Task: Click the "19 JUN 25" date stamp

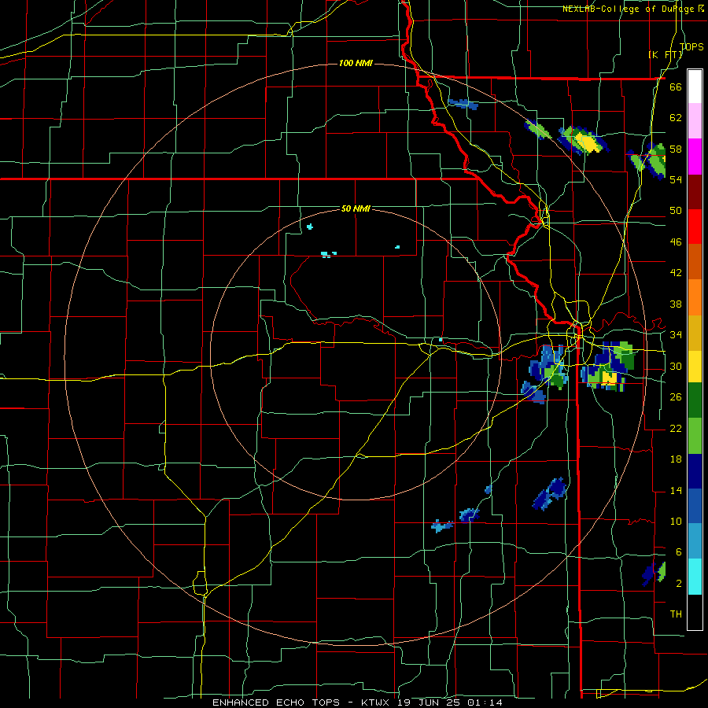Action: [x=429, y=702]
